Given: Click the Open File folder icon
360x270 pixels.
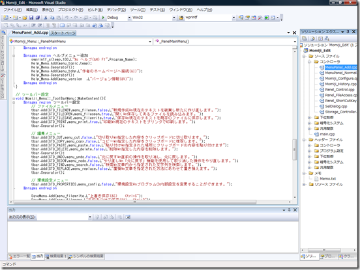Looking at the screenshot, I should tap(25, 18).
